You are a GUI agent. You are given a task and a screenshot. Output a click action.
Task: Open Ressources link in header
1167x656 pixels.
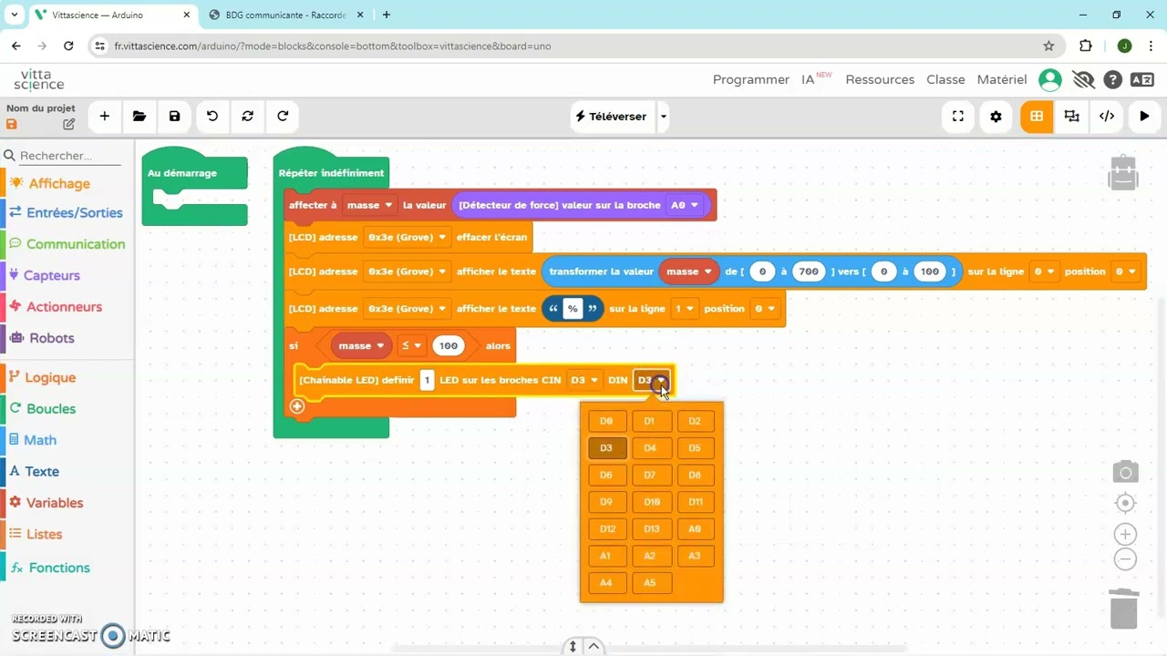click(x=880, y=80)
